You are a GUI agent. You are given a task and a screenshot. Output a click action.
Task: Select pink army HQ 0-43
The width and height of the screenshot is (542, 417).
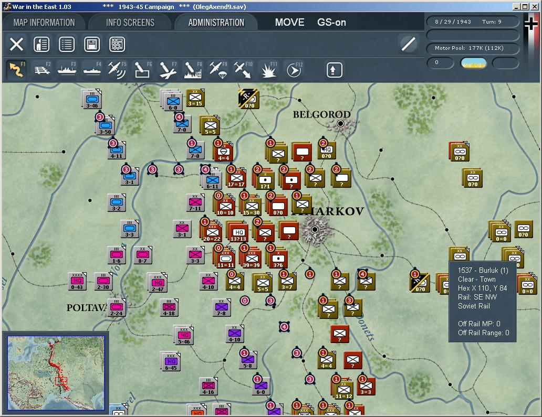pyautogui.click(x=77, y=281)
